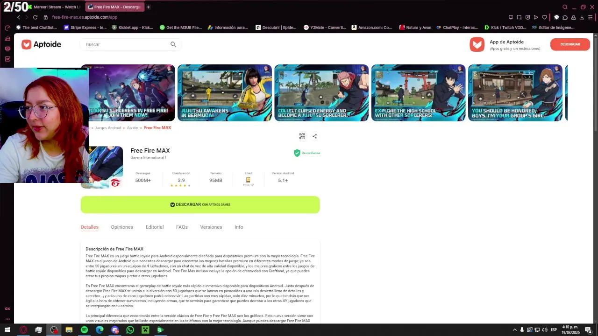The width and height of the screenshot is (598, 336).
Task: Open the Y2Mate bookmark
Action: coord(325,28)
